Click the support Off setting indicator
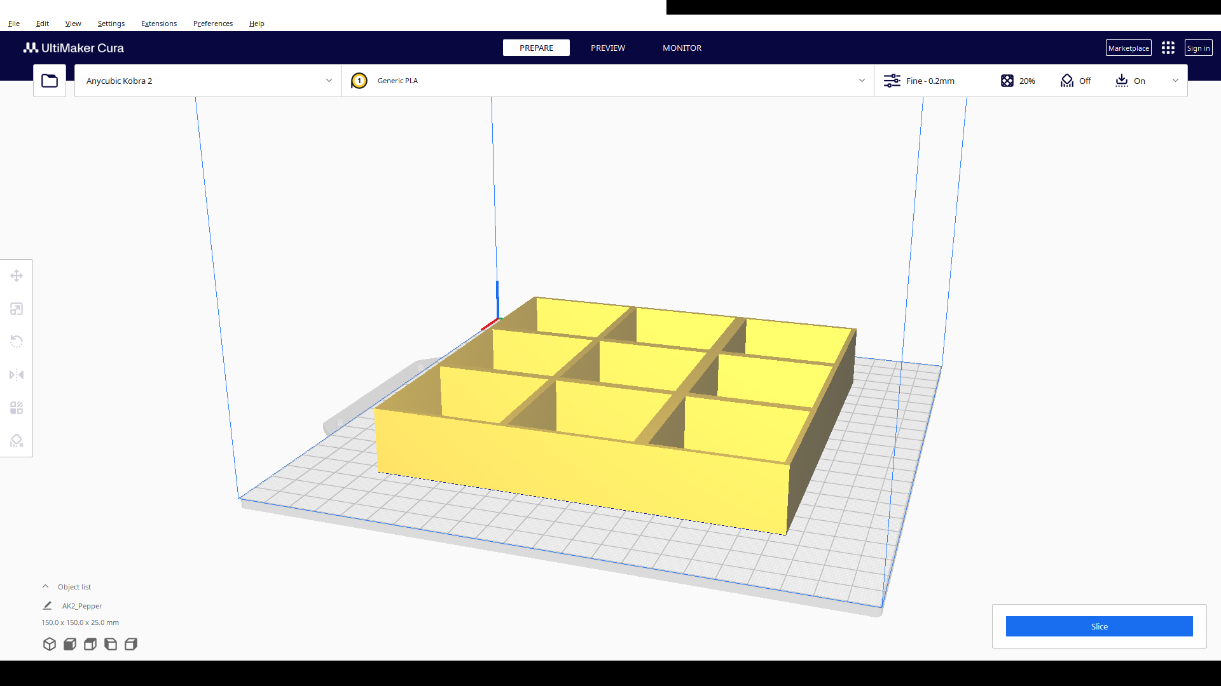 click(1076, 81)
